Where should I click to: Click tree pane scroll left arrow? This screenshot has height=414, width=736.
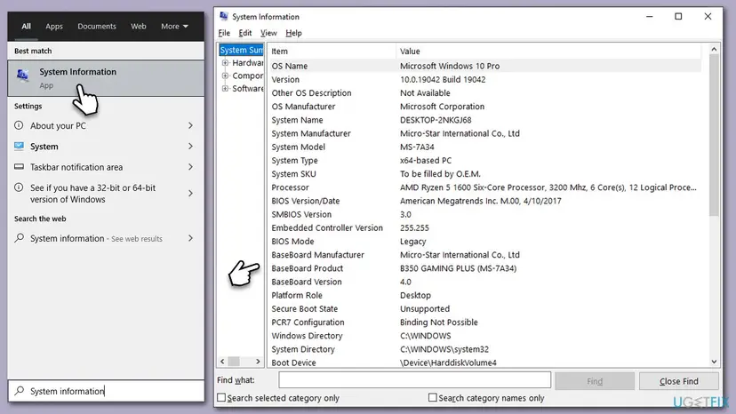(222, 361)
